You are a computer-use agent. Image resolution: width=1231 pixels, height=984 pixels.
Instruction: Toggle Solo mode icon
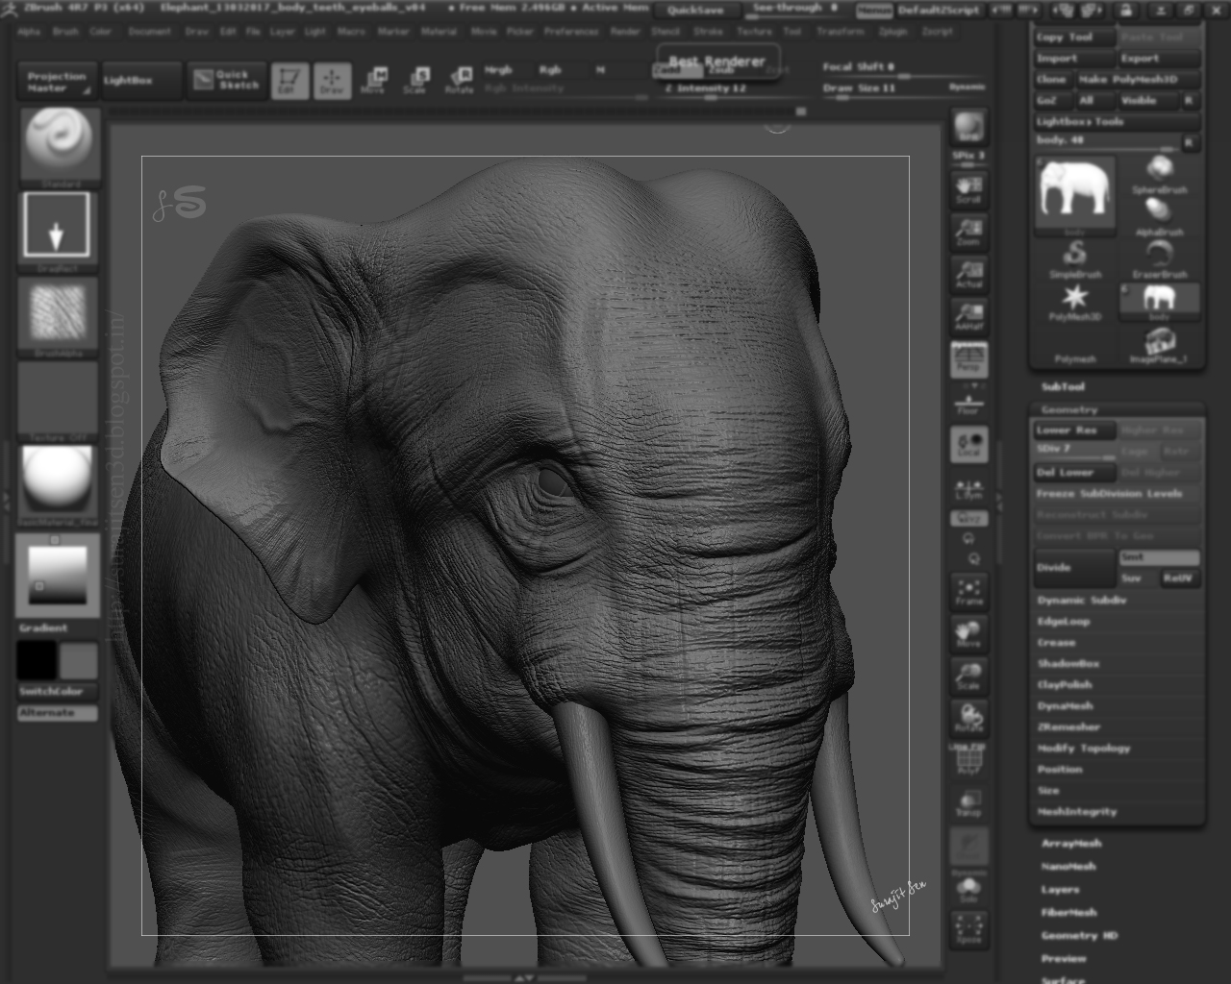968,889
